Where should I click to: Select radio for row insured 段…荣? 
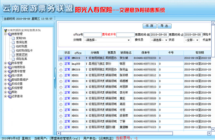tap(61, 116)
